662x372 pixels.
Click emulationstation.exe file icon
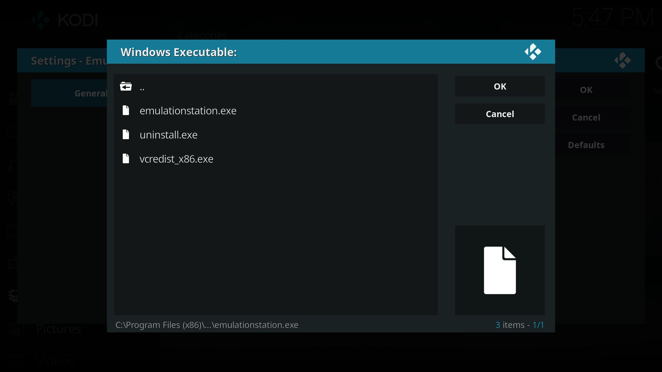(x=126, y=111)
